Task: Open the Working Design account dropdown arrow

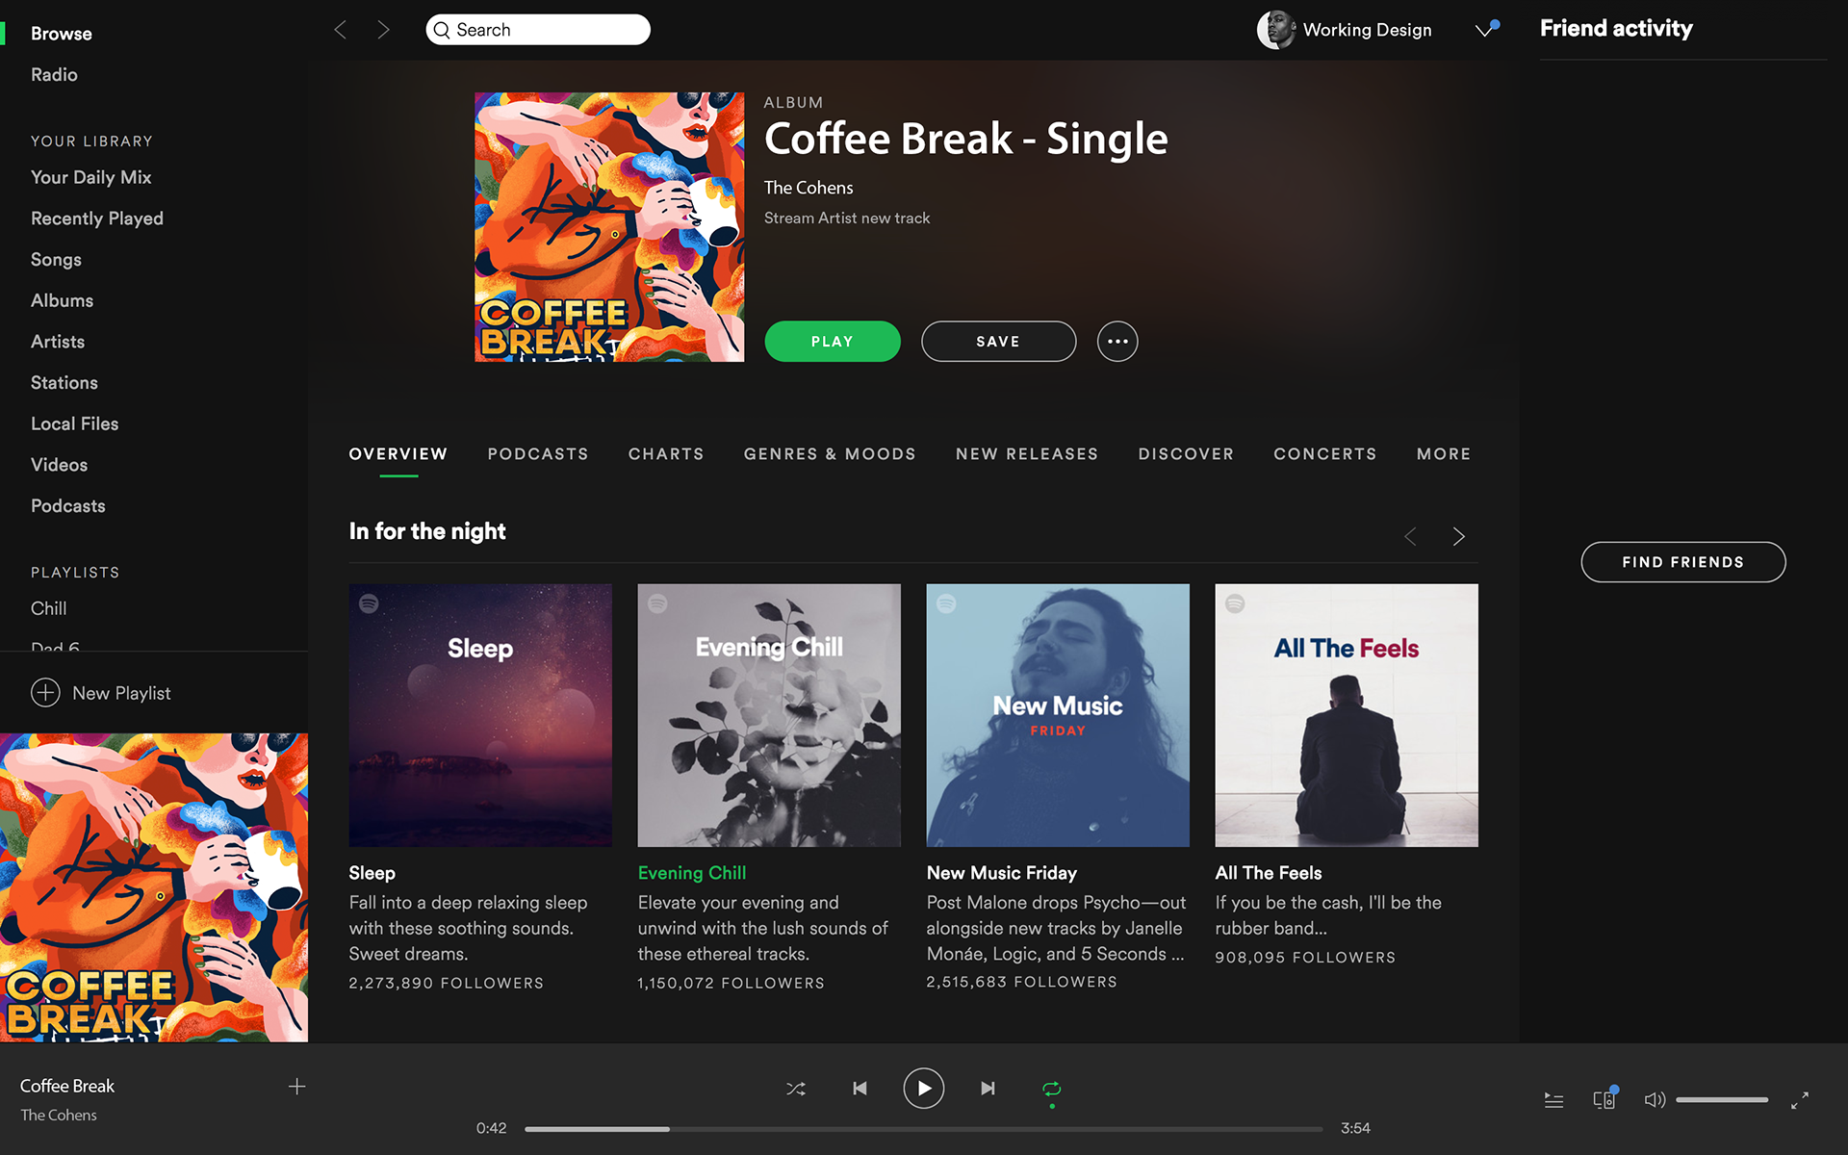Action: (x=1485, y=30)
